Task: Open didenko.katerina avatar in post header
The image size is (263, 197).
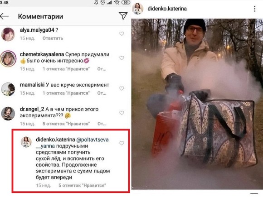Action: (x=138, y=9)
